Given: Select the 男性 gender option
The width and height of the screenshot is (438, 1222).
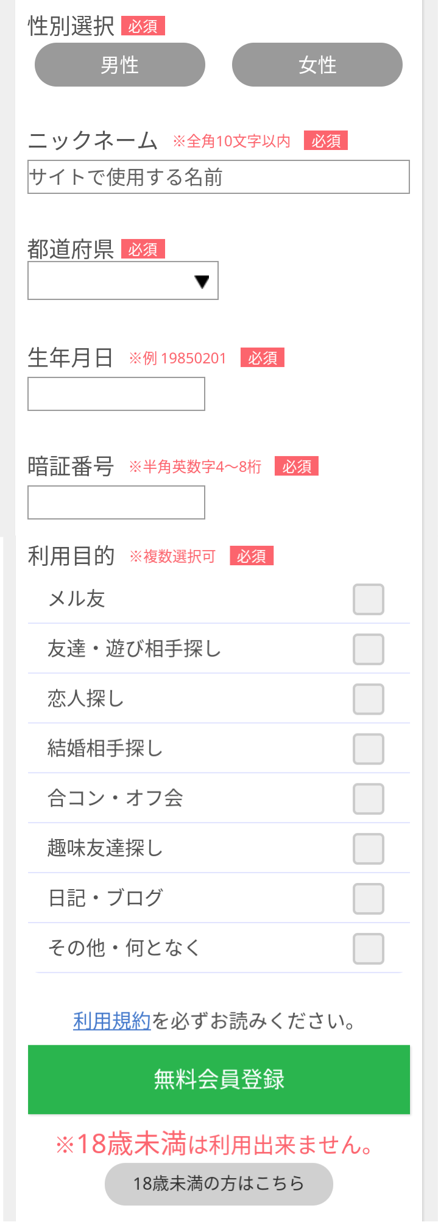Looking at the screenshot, I should 119,65.
